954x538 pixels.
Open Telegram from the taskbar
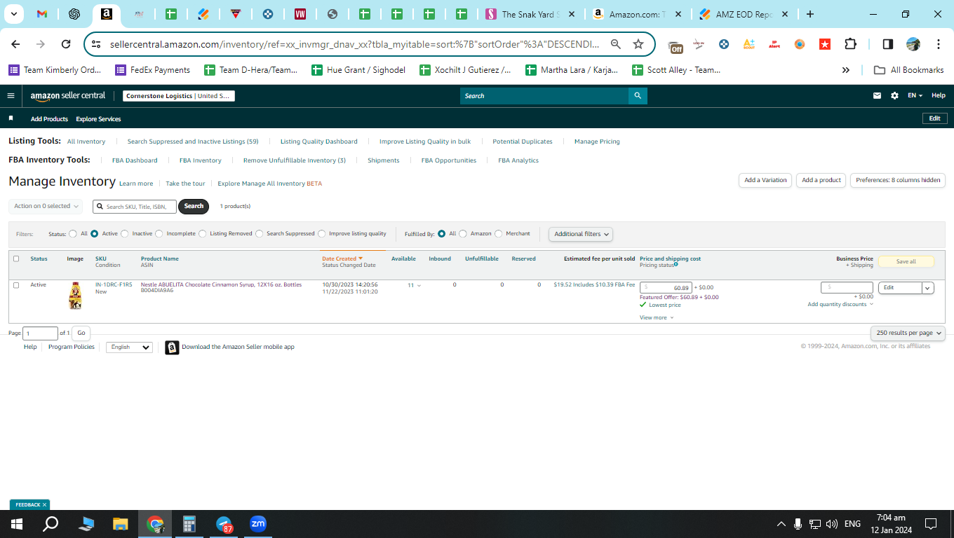pos(224,524)
